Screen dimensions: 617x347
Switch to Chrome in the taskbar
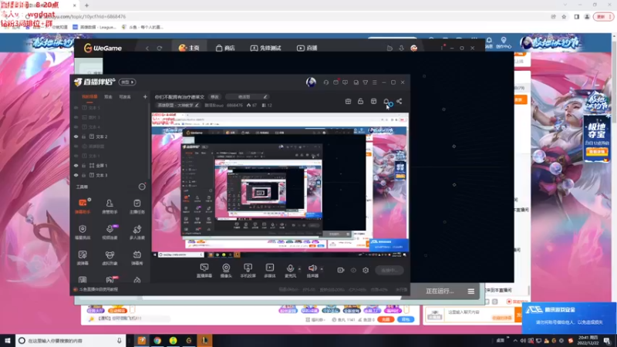[x=157, y=341]
